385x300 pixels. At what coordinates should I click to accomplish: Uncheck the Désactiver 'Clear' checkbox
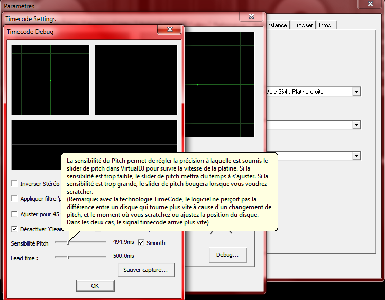tap(15, 229)
